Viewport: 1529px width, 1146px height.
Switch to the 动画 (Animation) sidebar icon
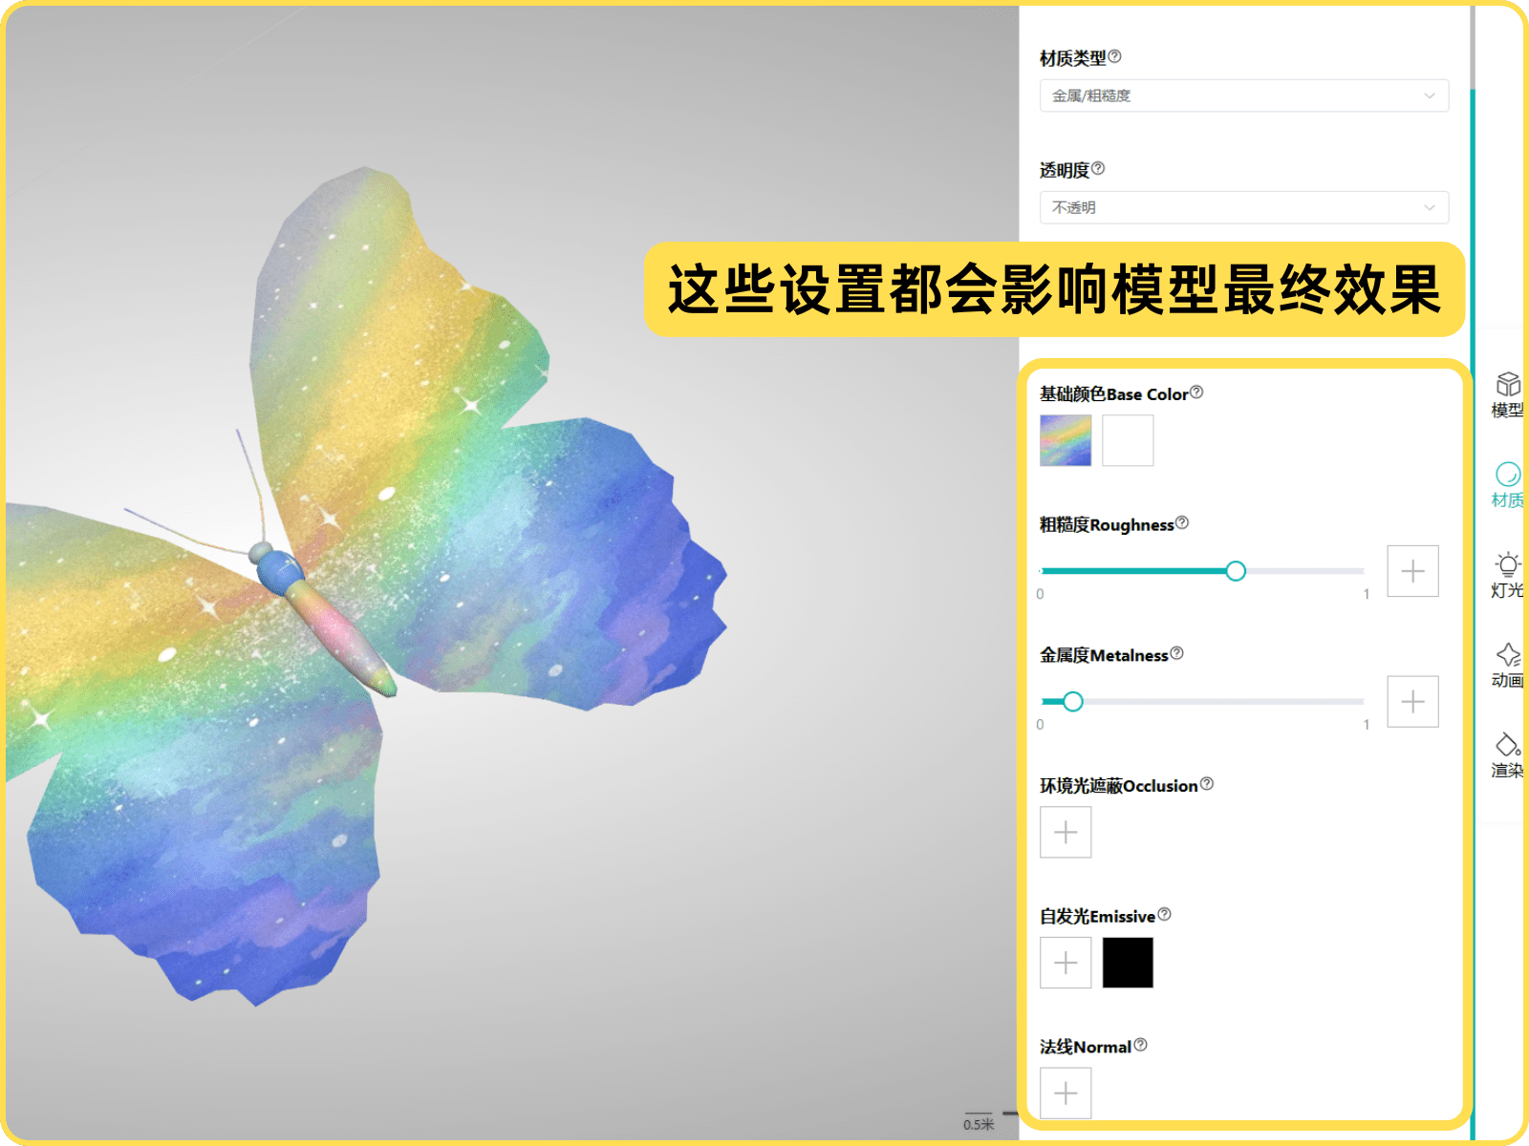pos(1508,665)
